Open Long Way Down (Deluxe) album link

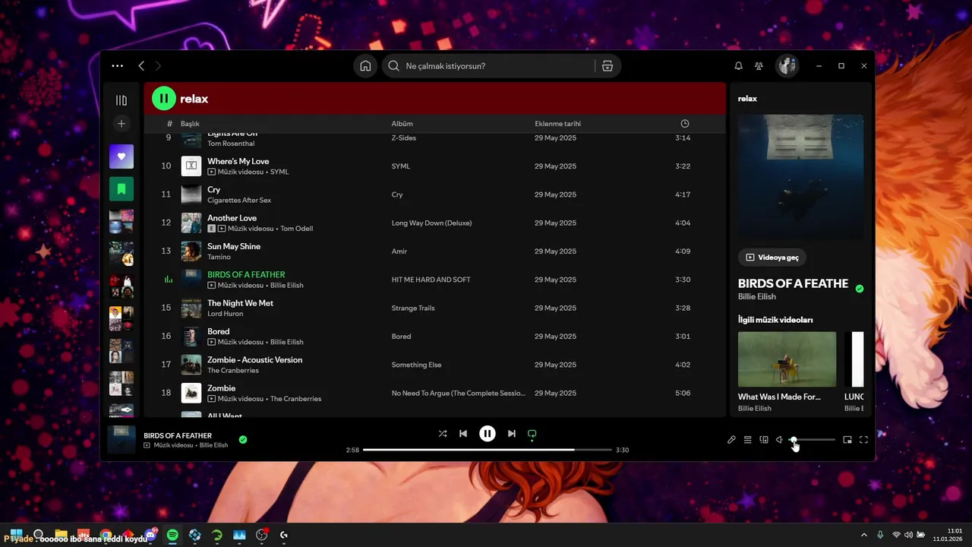click(432, 223)
